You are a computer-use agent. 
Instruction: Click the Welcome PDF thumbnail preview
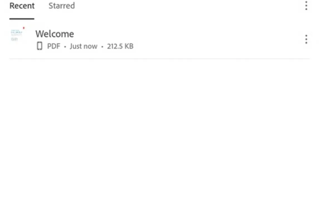tap(17, 35)
